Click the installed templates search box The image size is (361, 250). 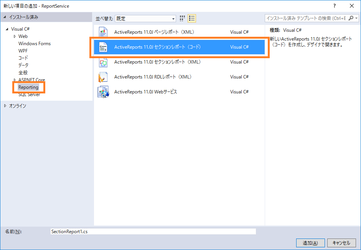pos(306,18)
